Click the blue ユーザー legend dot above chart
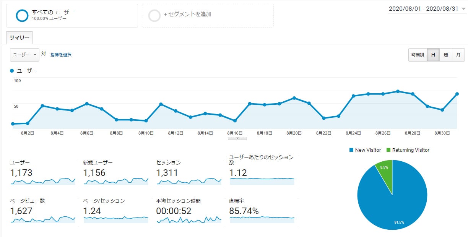The height and width of the screenshot is (237, 468). [12, 71]
